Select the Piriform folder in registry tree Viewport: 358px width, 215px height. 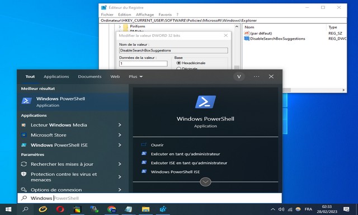pyautogui.click(x=138, y=26)
